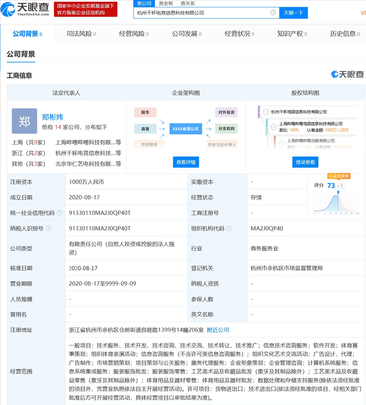Select the 高管 node in the architecture diagram

pos(145,129)
